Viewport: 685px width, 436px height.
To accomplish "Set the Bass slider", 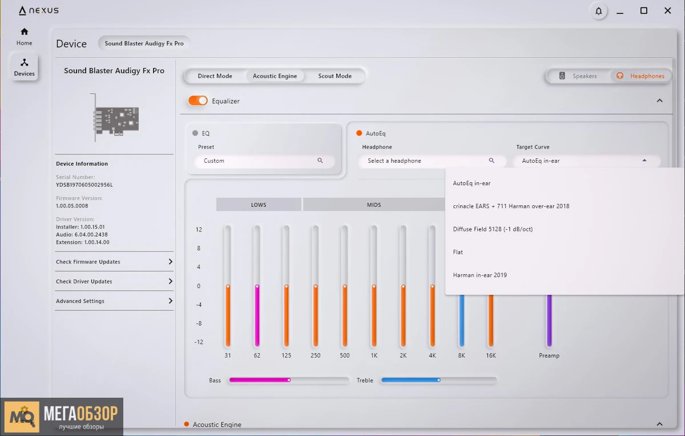I will [289, 380].
